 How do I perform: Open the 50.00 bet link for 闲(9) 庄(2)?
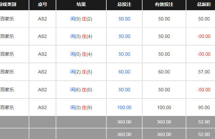click(x=124, y=19)
